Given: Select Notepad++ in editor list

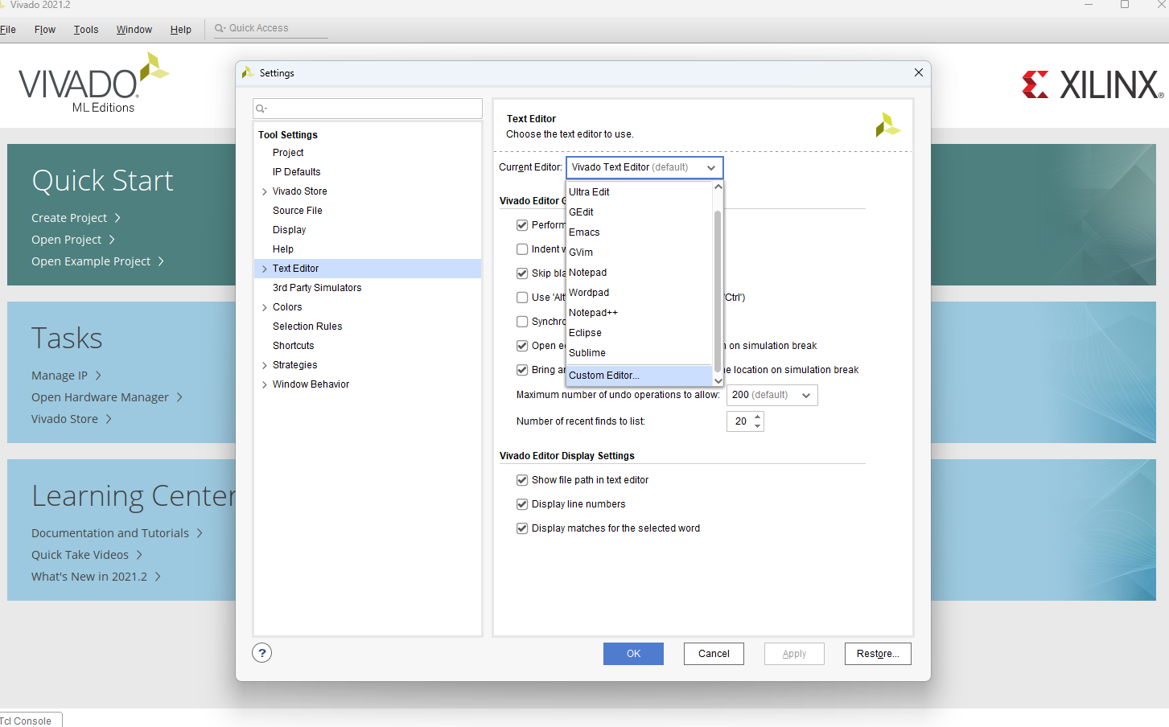Looking at the screenshot, I should tap(640, 313).
